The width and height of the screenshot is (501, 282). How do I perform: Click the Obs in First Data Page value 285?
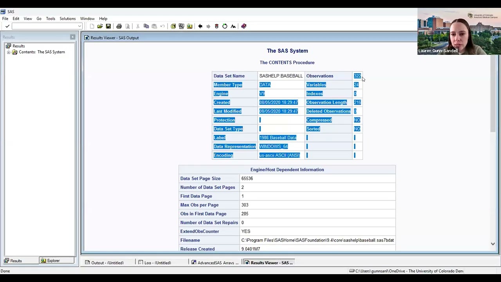[x=245, y=214]
